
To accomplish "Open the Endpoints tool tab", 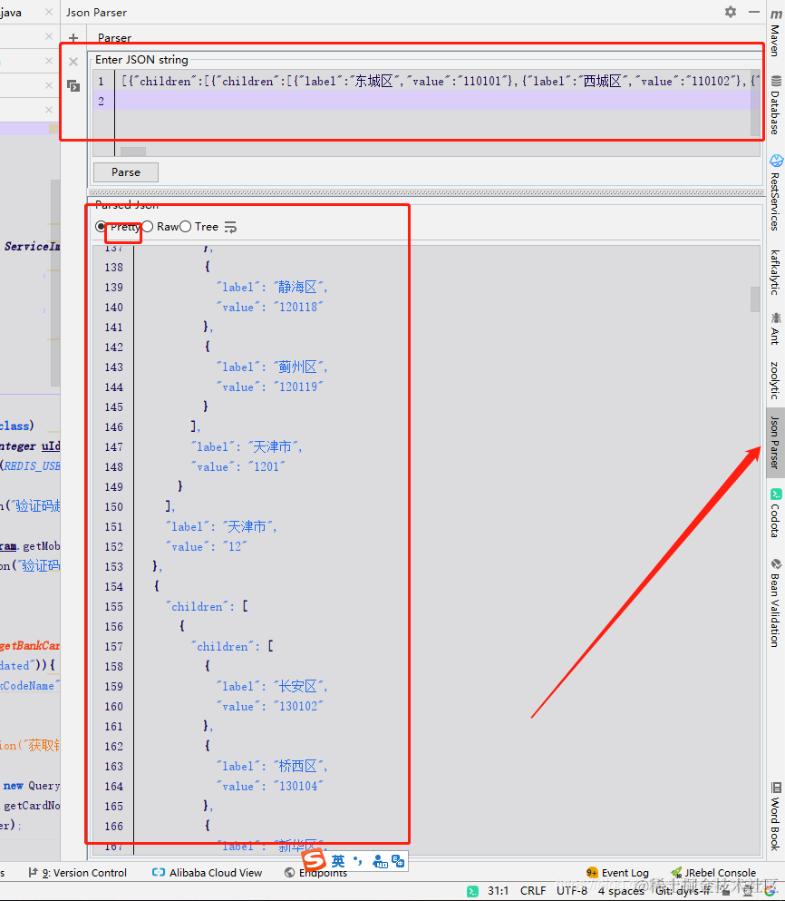I will click(x=316, y=873).
